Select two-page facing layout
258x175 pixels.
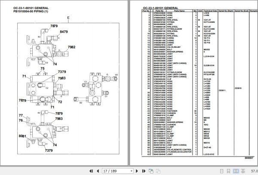pos(236,171)
